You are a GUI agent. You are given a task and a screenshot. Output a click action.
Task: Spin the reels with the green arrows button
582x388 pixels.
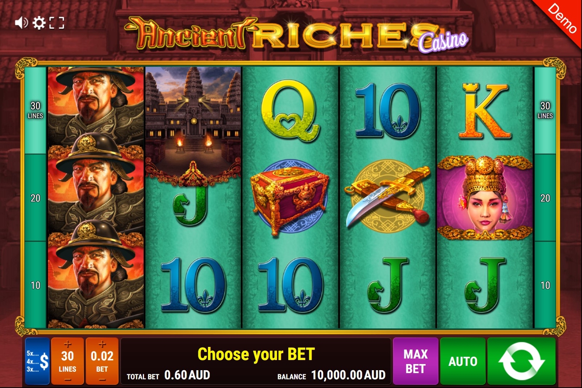coord(521,361)
